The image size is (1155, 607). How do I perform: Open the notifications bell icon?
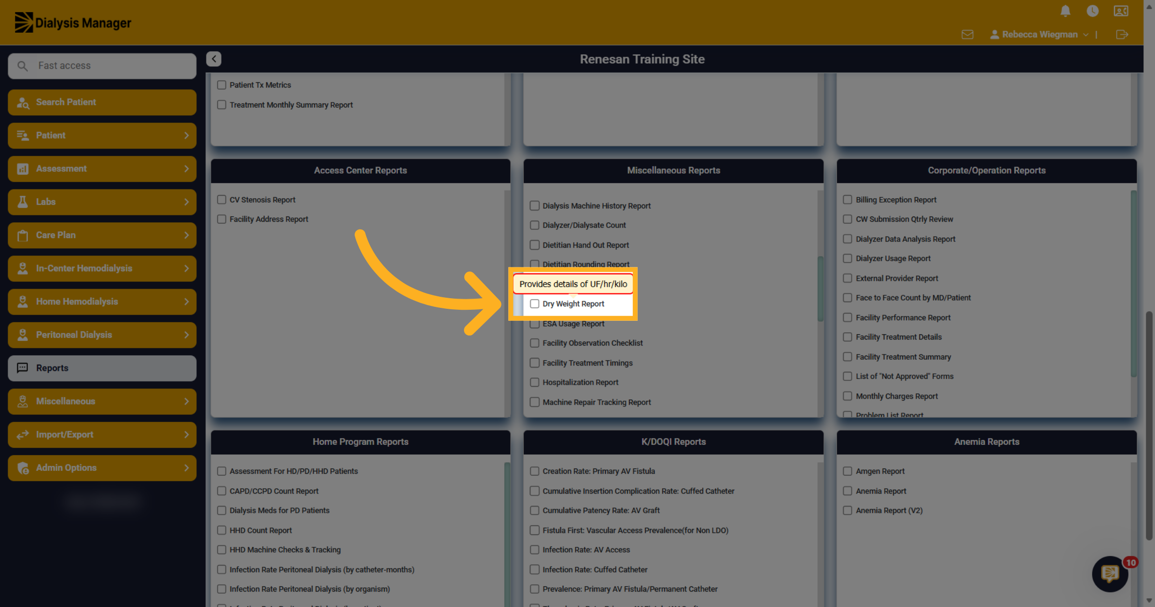tap(1065, 11)
